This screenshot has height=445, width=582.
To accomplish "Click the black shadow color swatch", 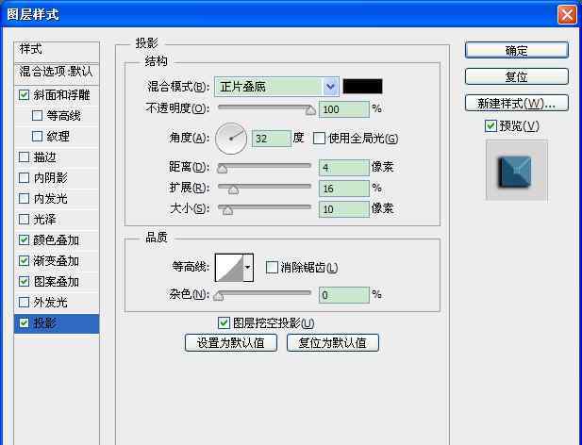I will pos(362,87).
